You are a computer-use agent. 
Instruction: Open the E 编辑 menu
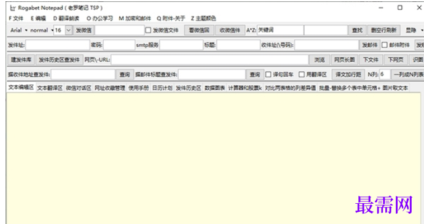(x=38, y=18)
